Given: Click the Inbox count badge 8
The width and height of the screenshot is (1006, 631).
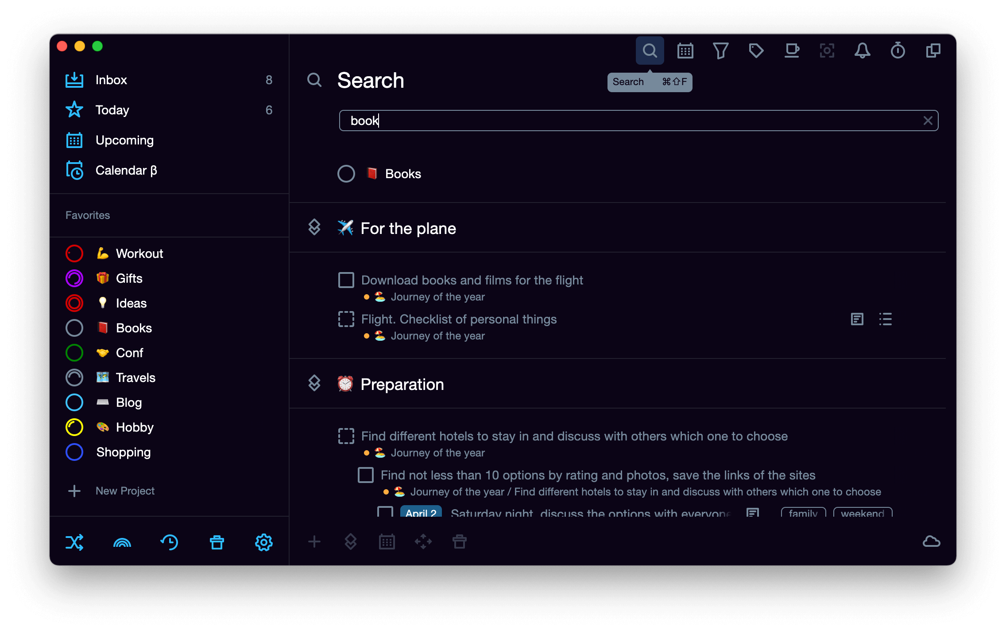Looking at the screenshot, I should coord(269,80).
